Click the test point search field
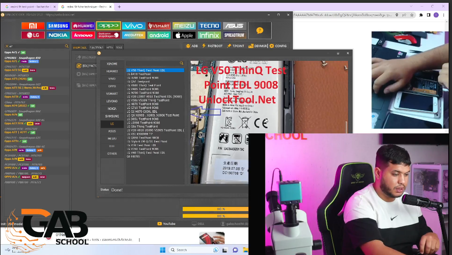Screen dimensions: 452x255 tap(153, 63)
